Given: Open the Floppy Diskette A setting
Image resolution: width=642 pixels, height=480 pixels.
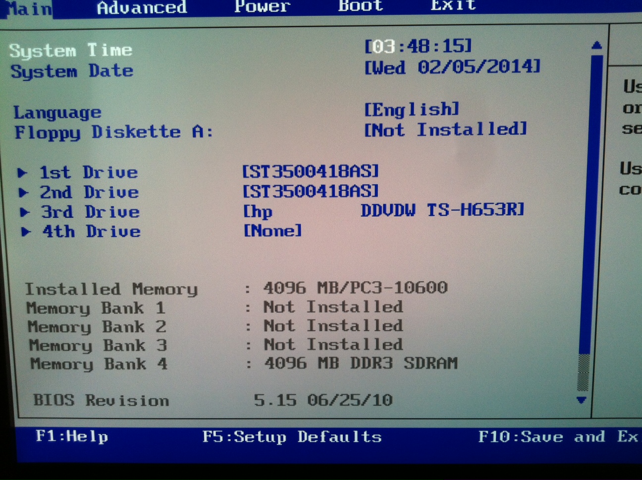Looking at the screenshot, I should (445, 130).
